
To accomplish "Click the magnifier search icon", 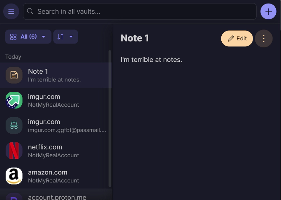I will coord(31,12).
